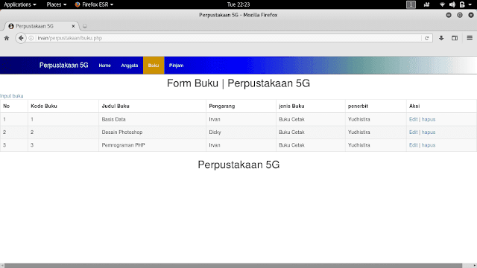Open the Applications menu
The image size is (477, 268).
pyautogui.click(x=20, y=4)
